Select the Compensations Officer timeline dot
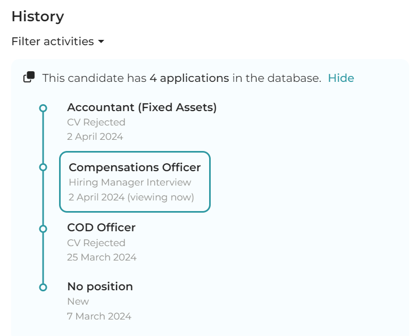 click(x=43, y=167)
